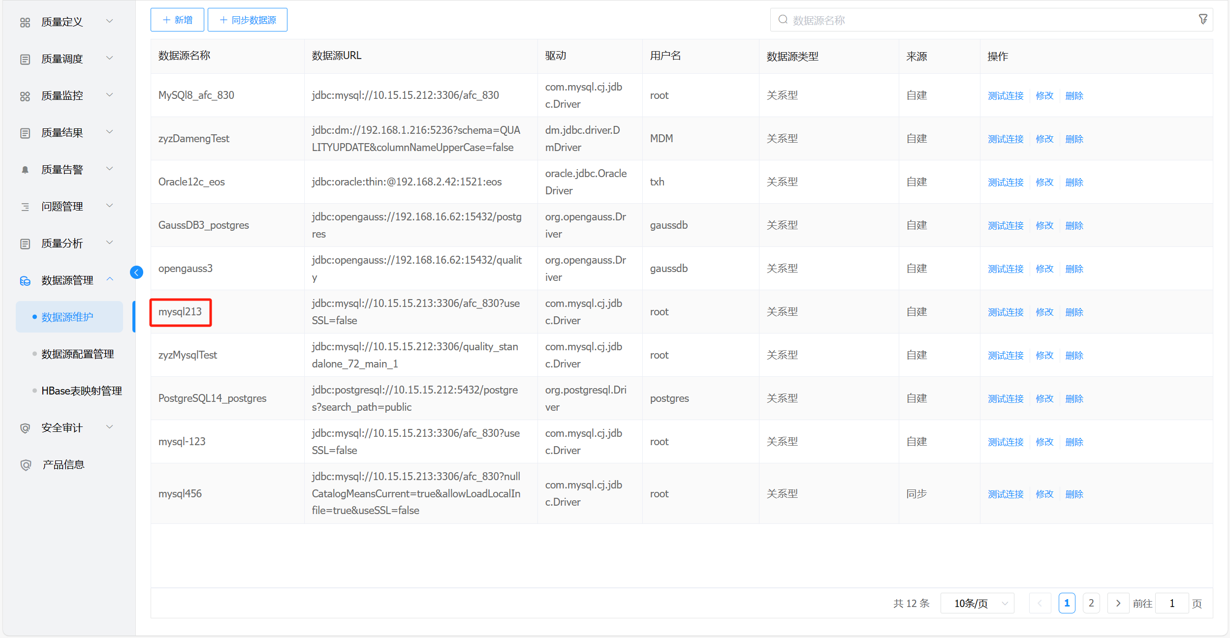This screenshot has height=638, width=1230.
Task: Click the 新增 button
Action: click(x=177, y=20)
